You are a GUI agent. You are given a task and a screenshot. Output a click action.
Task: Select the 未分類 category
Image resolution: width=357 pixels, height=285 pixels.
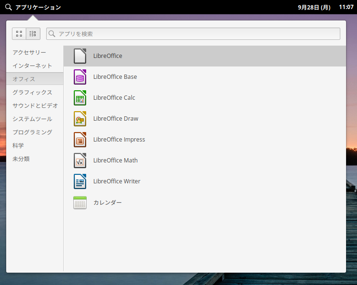coord(35,159)
